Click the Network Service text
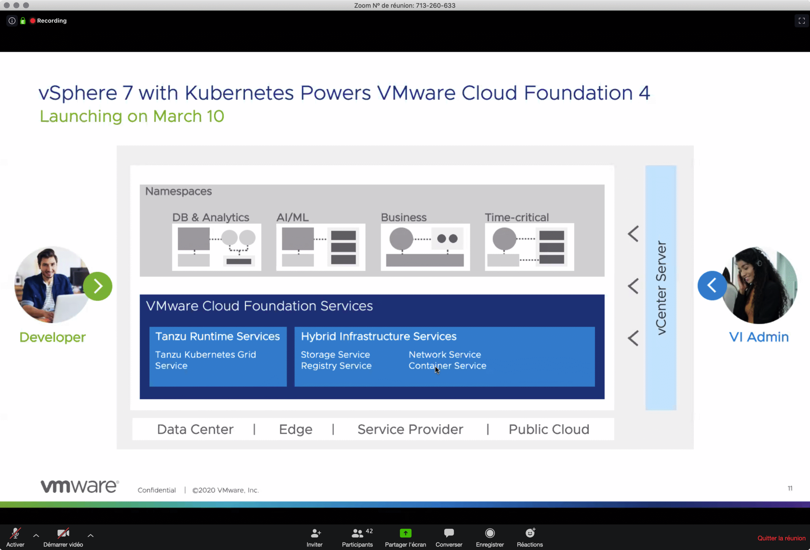 tap(445, 354)
